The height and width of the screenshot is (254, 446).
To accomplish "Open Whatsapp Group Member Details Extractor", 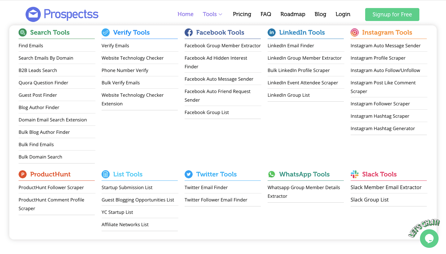I will (x=304, y=192).
